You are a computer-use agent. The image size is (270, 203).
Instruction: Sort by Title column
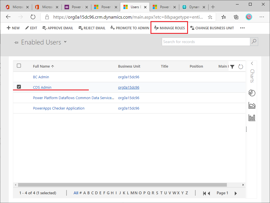click(164, 66)
